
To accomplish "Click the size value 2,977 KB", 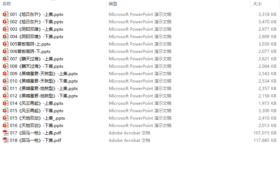I will [x=267, y=29].
